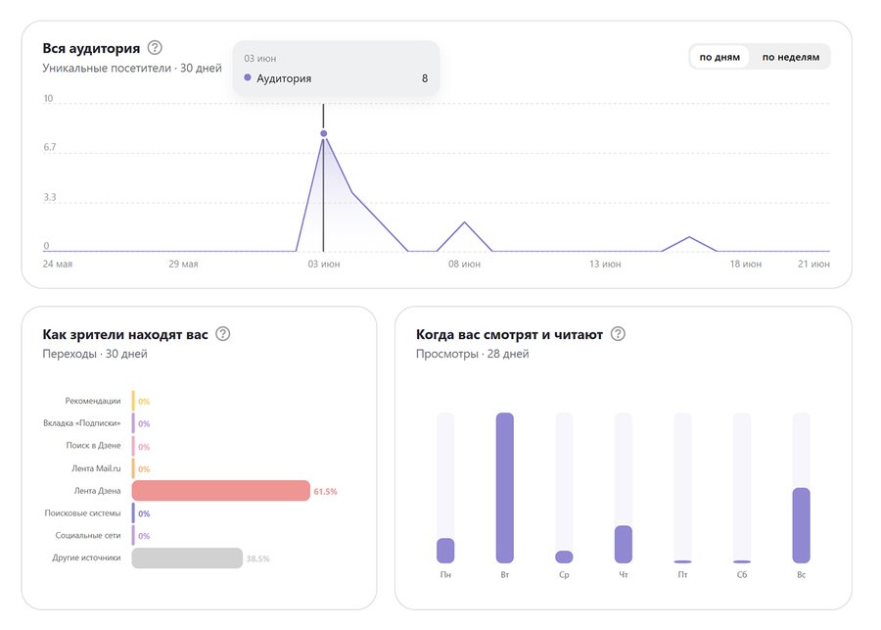Click the Вкладка «Подписки» source row
The width and height of the screenshot is (881, 630).
click(85, 423)
